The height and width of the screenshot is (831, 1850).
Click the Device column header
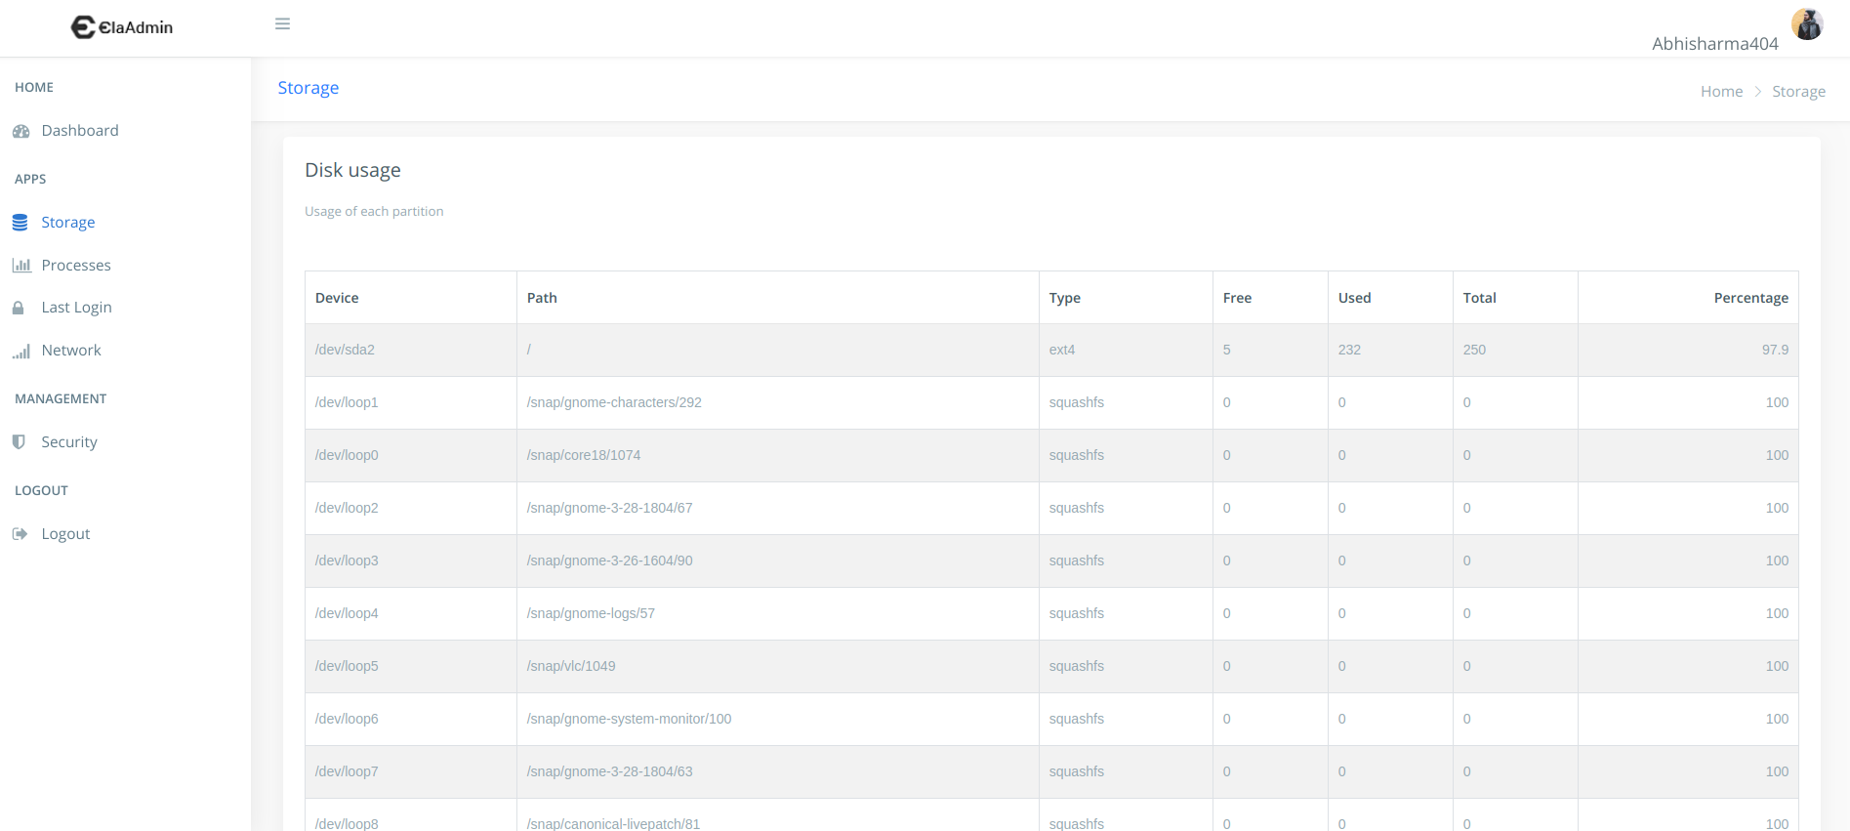pyautogui.click(x=337, y=298)
